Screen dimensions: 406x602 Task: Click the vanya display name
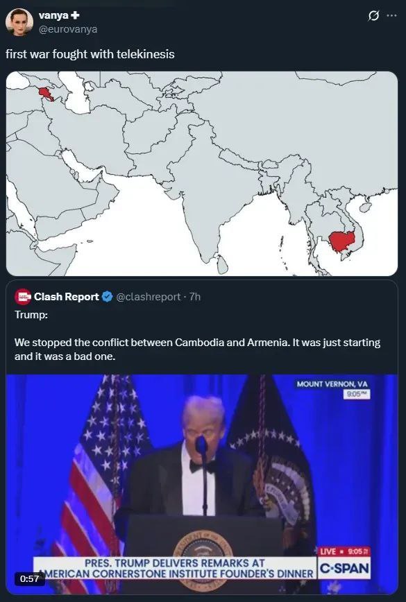point(53,15)
